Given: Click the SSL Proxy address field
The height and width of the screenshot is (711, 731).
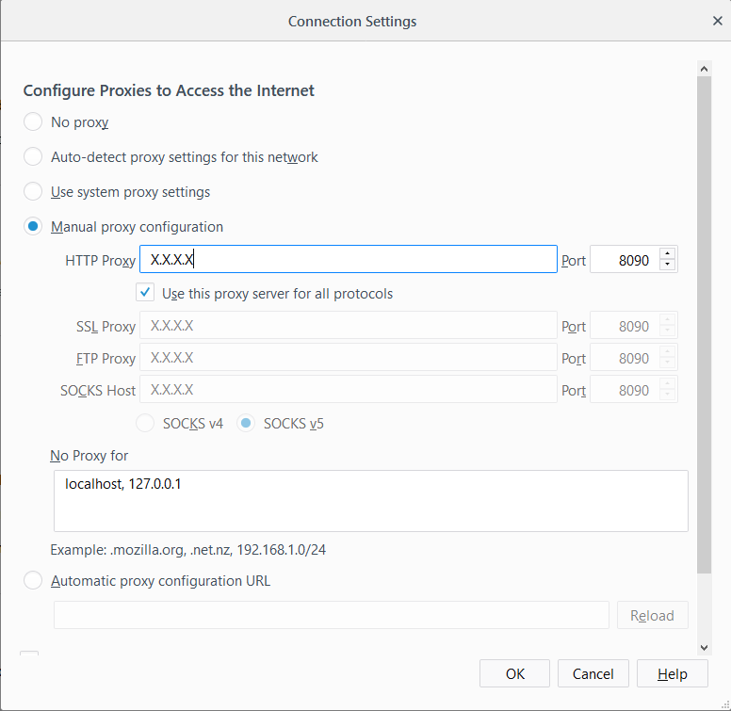Looking at the screenshot, I should (349, 325).
